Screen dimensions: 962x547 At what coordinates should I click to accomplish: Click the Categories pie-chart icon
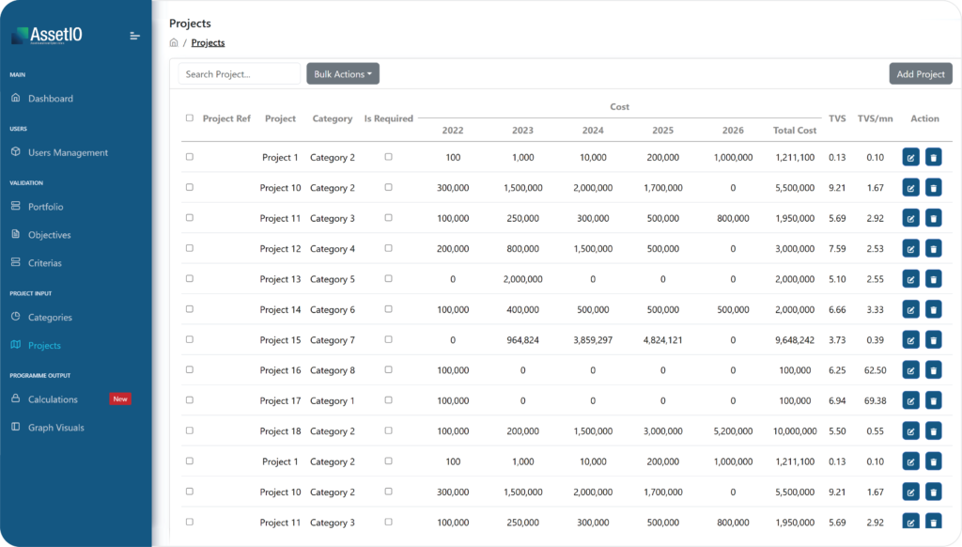(16, 316)
